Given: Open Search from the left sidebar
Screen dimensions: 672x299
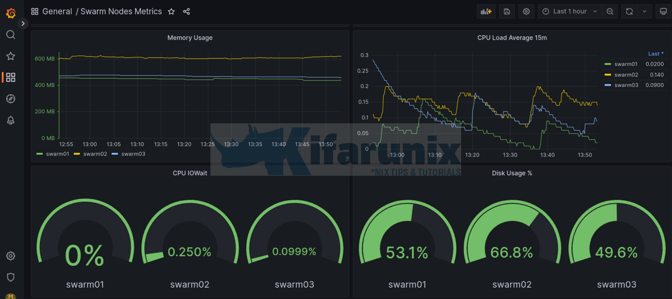Looking at the screenshot, I should pyautogui.click(x=10, y=35).
